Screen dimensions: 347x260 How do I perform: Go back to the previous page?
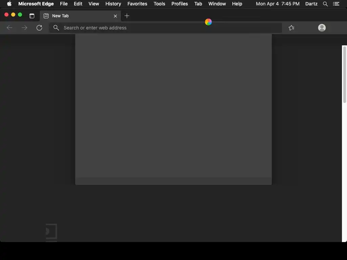click(x=9, y=28)
